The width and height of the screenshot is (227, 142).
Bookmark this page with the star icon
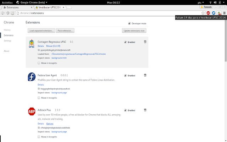[x=203, y=13]
